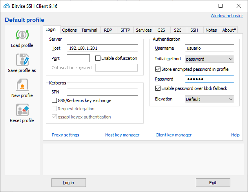The image size is (248, 192).
Task: Open the Initial method dropdown
Action: point(210,59)
